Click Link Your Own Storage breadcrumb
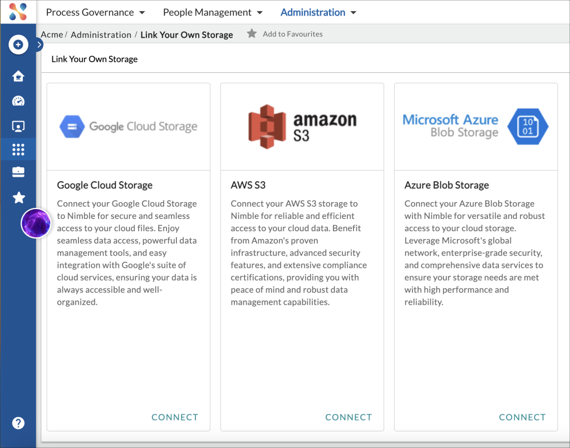The image size is (570, 448). pos(186,34)
